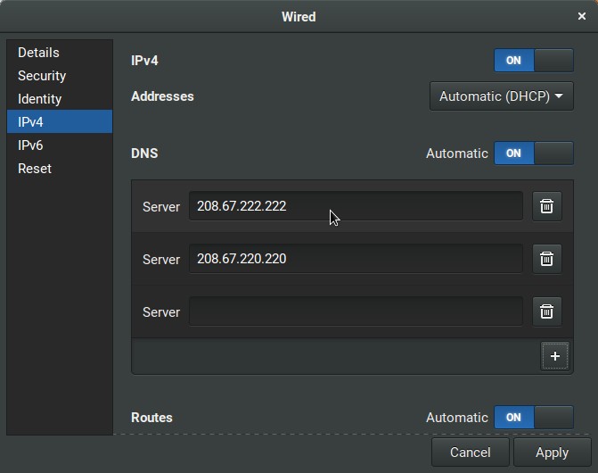Viewport: 598px width, 473px height.
Task: Toggle the IPv4 ON switch
Action: (533, 61)
